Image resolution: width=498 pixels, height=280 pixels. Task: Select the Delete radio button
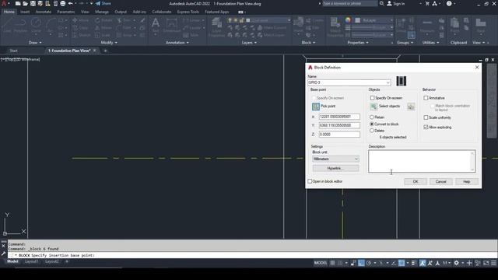[x=372, y=131]
